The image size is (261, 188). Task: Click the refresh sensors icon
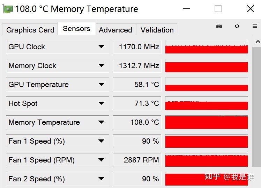(x=237, y=26)
